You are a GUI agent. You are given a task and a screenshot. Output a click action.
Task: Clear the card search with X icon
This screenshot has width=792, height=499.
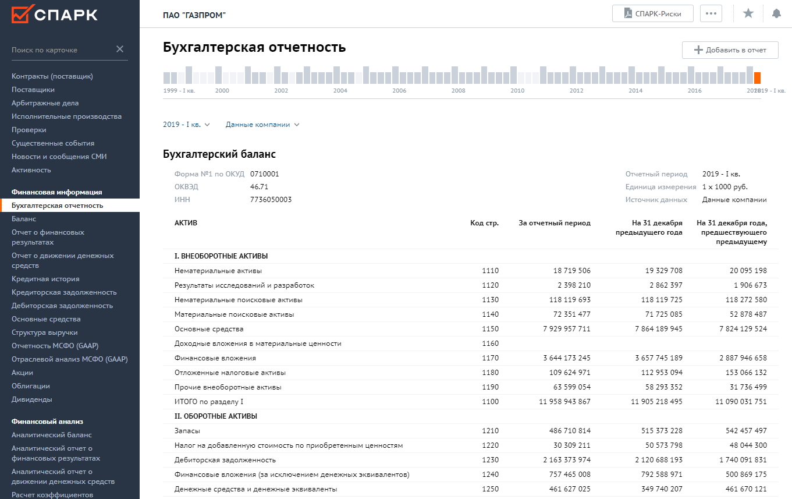tap(120, 49)
